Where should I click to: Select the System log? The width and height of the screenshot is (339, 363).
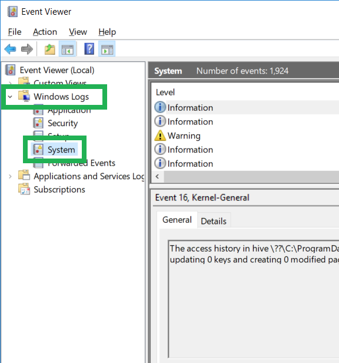[x=61, y=150]
